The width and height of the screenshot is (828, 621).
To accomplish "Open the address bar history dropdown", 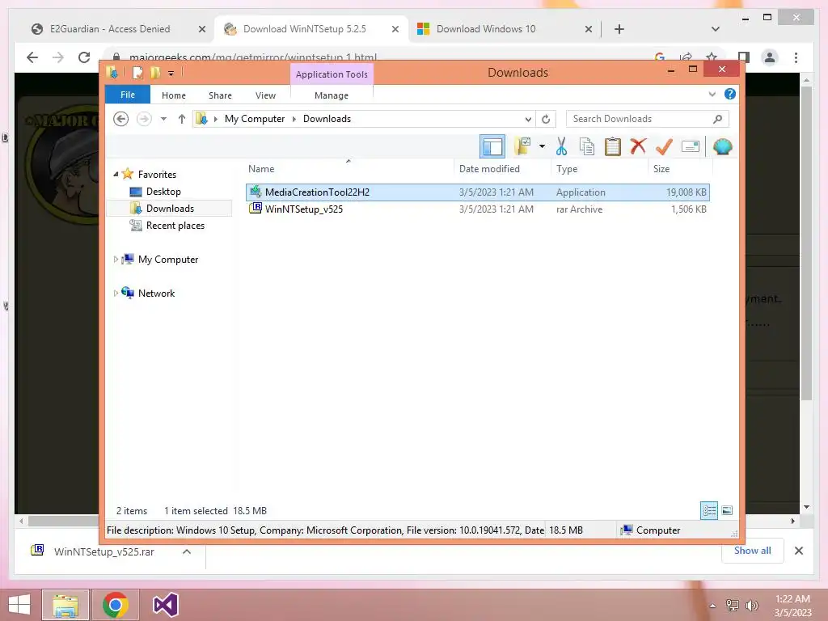I will [x=527, y=119].
